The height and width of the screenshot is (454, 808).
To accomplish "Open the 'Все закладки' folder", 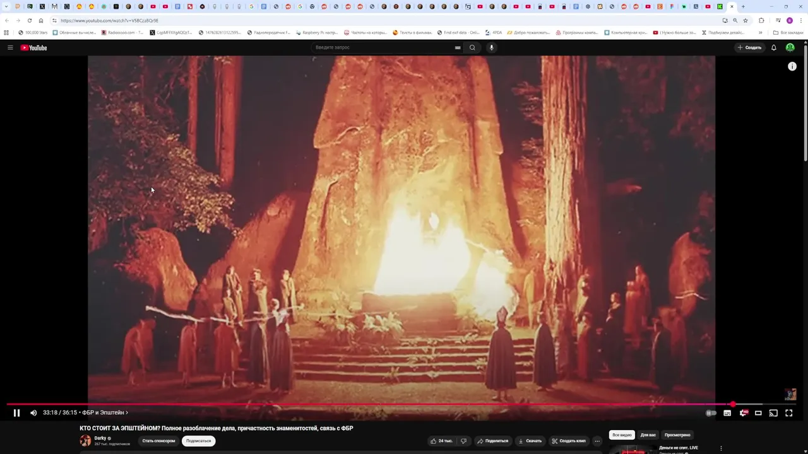I will [788, 32].
